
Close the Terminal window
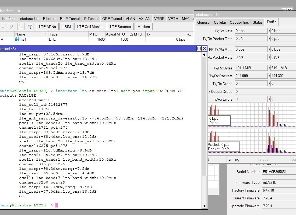[x=204, y=48]
